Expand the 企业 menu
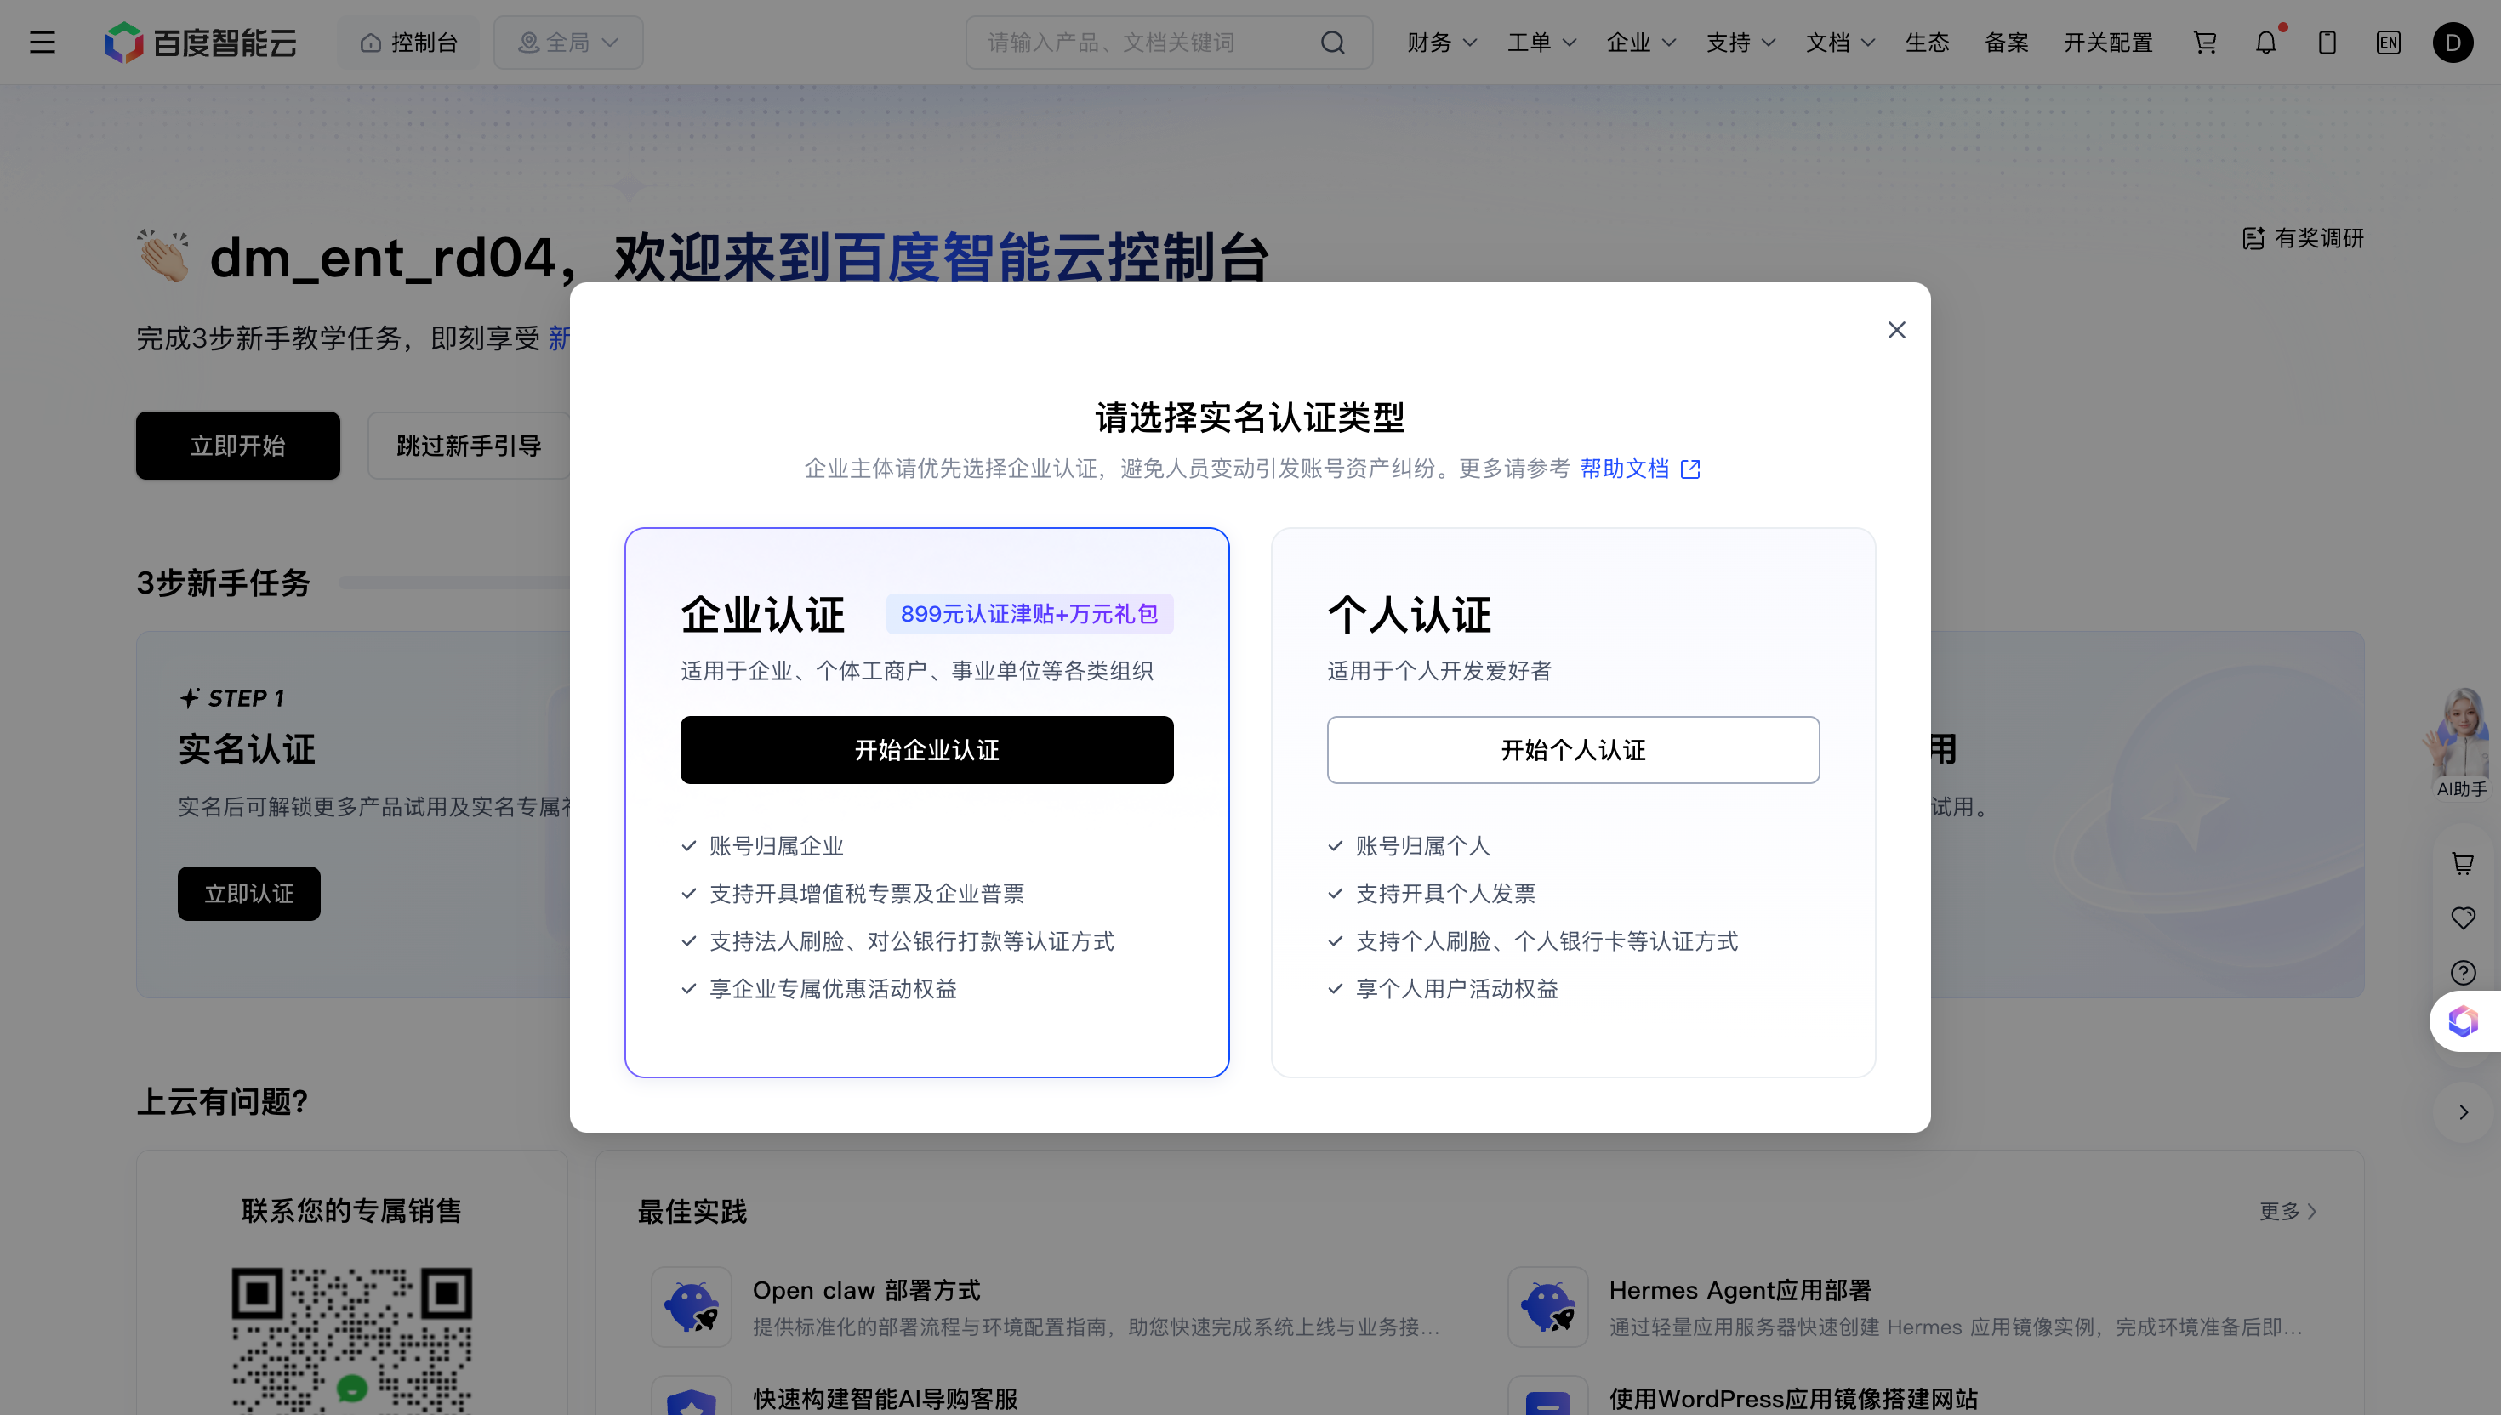Screen dimensions: 2501x1415 (1641, 43)
